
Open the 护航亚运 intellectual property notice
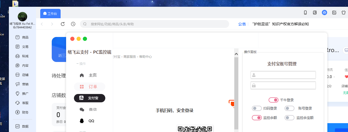(x=281, y=24)
